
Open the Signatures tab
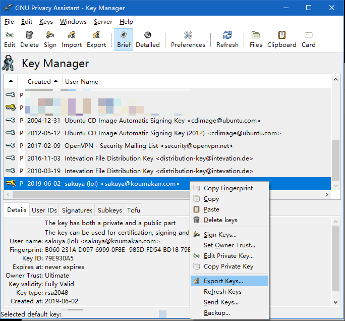77,210
